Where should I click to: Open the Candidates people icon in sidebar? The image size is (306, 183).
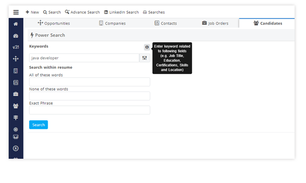tap(16, 106)
